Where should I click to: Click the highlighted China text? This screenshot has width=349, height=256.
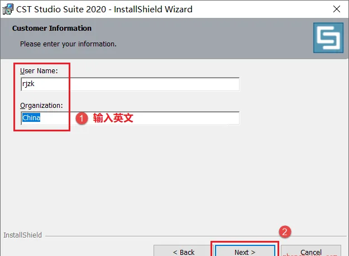click(x=31, y=117)
